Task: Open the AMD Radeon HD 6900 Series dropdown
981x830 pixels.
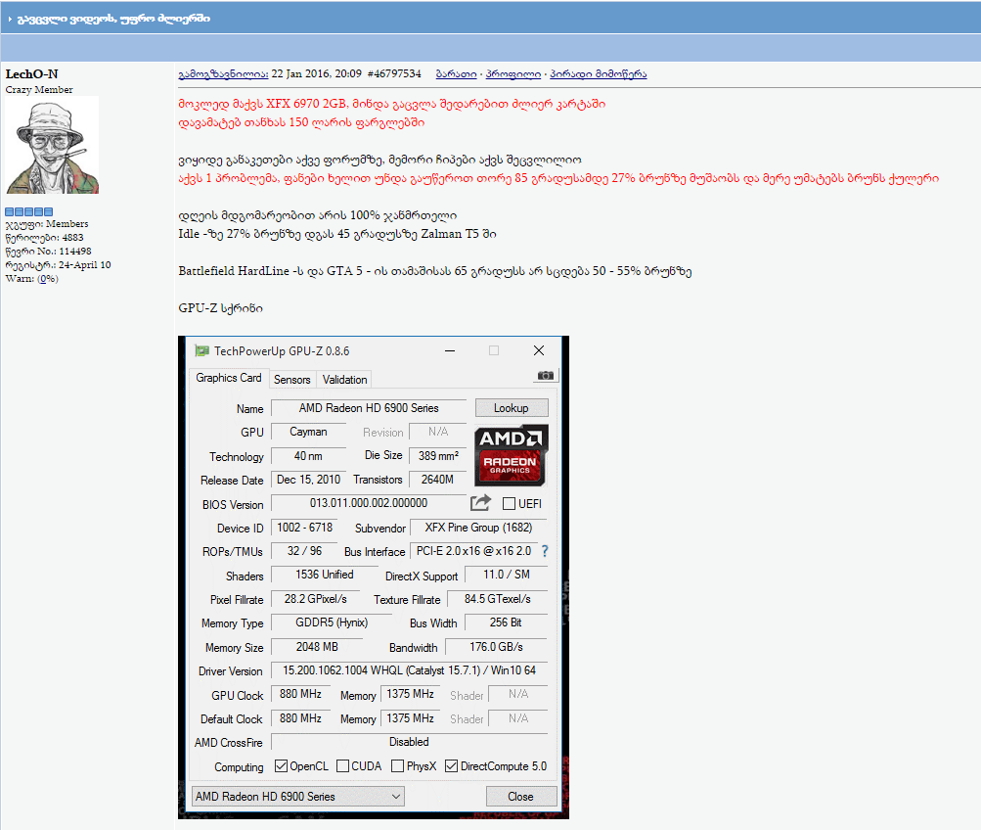Action: click(x=297, y=796)
